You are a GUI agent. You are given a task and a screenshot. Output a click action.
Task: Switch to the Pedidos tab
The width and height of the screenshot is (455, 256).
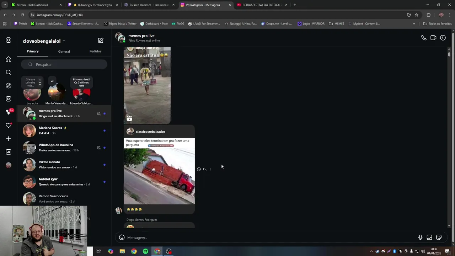click(95, 51)
